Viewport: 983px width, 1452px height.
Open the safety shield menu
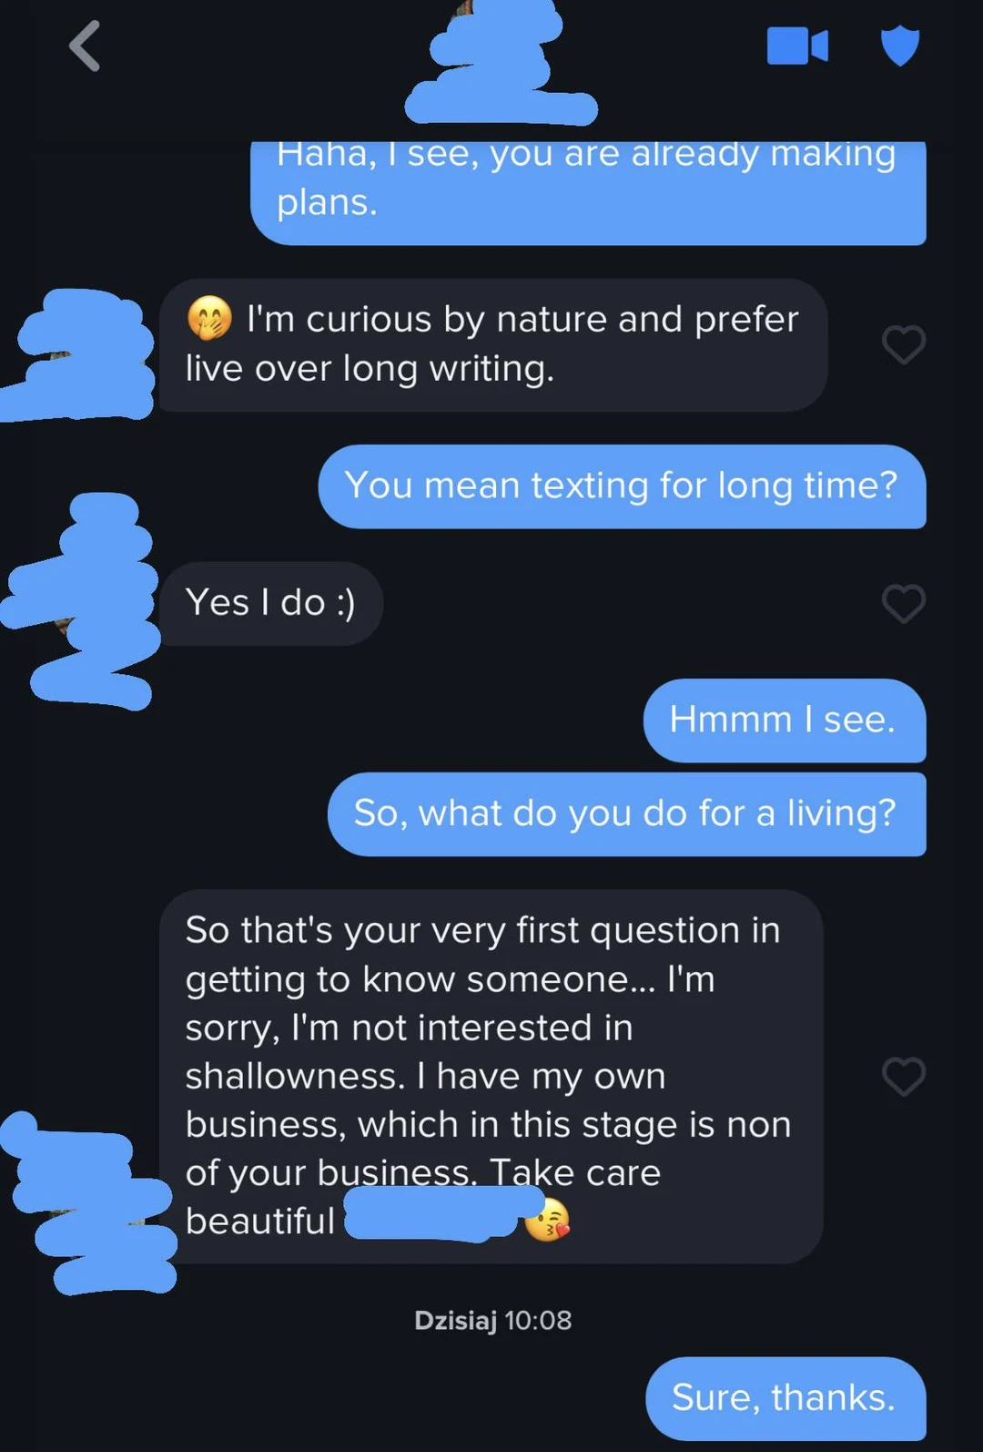pyautogui.click(x=900, y=44)
